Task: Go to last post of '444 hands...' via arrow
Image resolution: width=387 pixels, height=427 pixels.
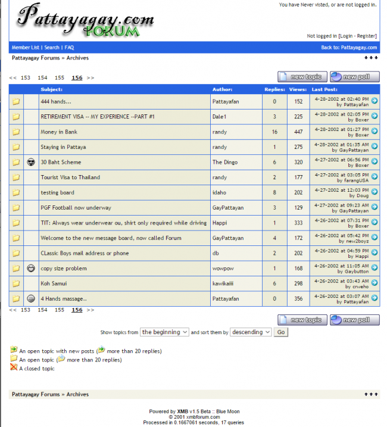Action: 374,101
